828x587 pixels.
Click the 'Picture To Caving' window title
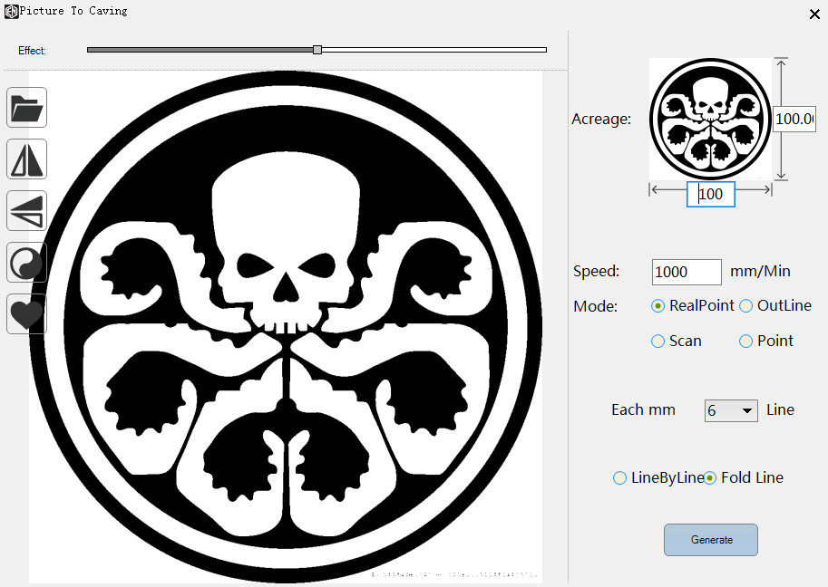coord(73,11)
